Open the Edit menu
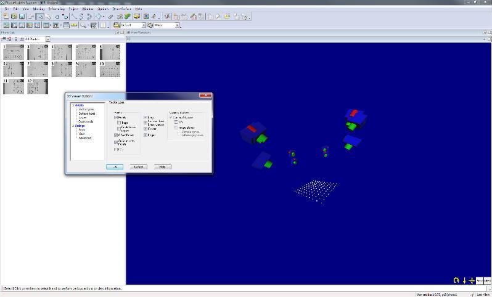 click(x=15, y=9)
